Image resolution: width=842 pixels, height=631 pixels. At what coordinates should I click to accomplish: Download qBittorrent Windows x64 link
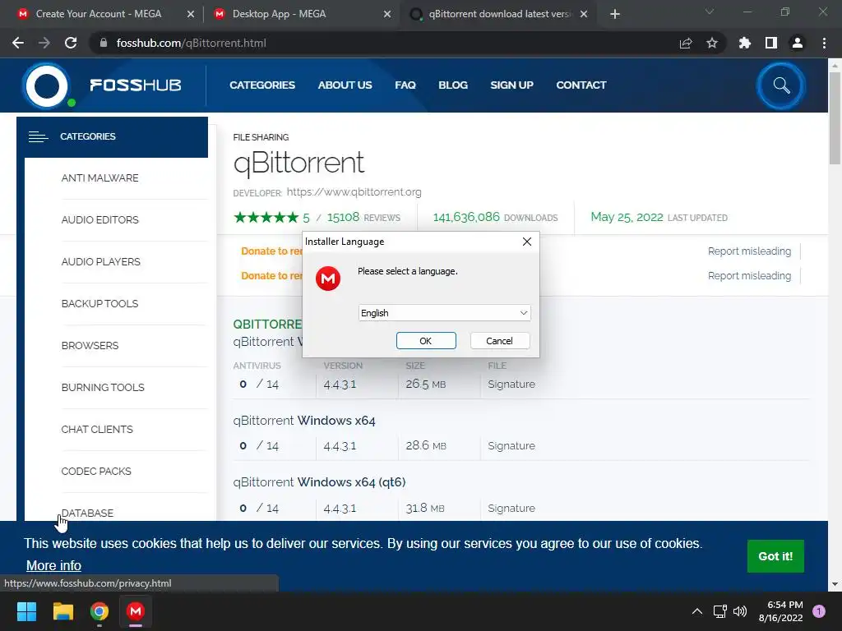304,421
